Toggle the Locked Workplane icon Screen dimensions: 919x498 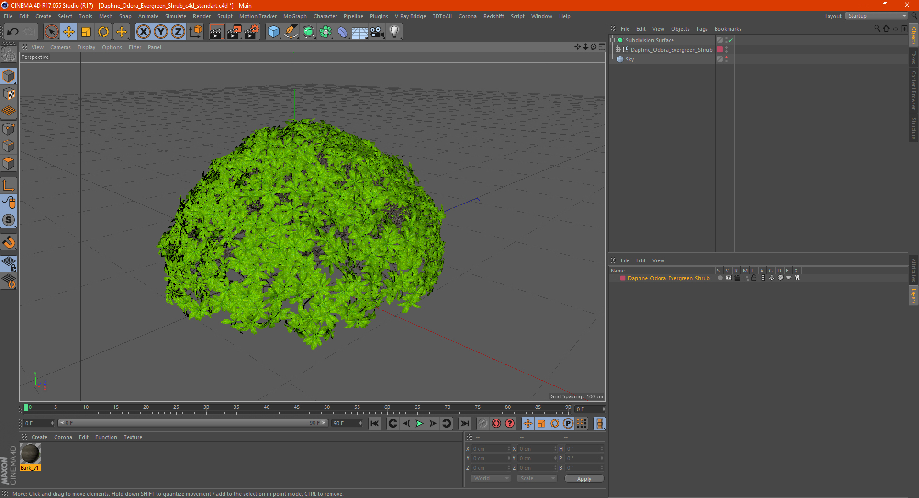pos(9,263)
